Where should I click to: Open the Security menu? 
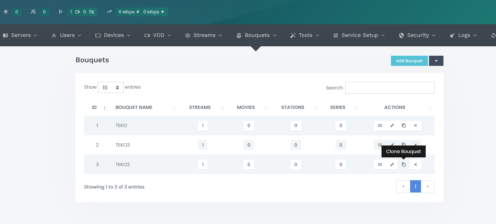pos(417,35)
